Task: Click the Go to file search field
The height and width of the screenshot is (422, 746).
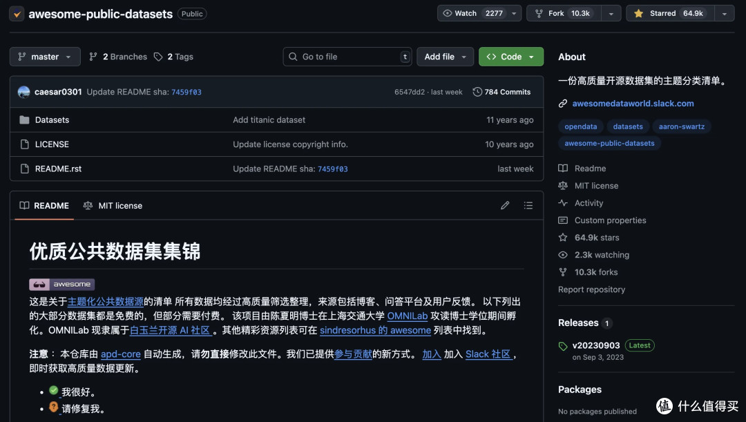Action: (x=347, y=57)
